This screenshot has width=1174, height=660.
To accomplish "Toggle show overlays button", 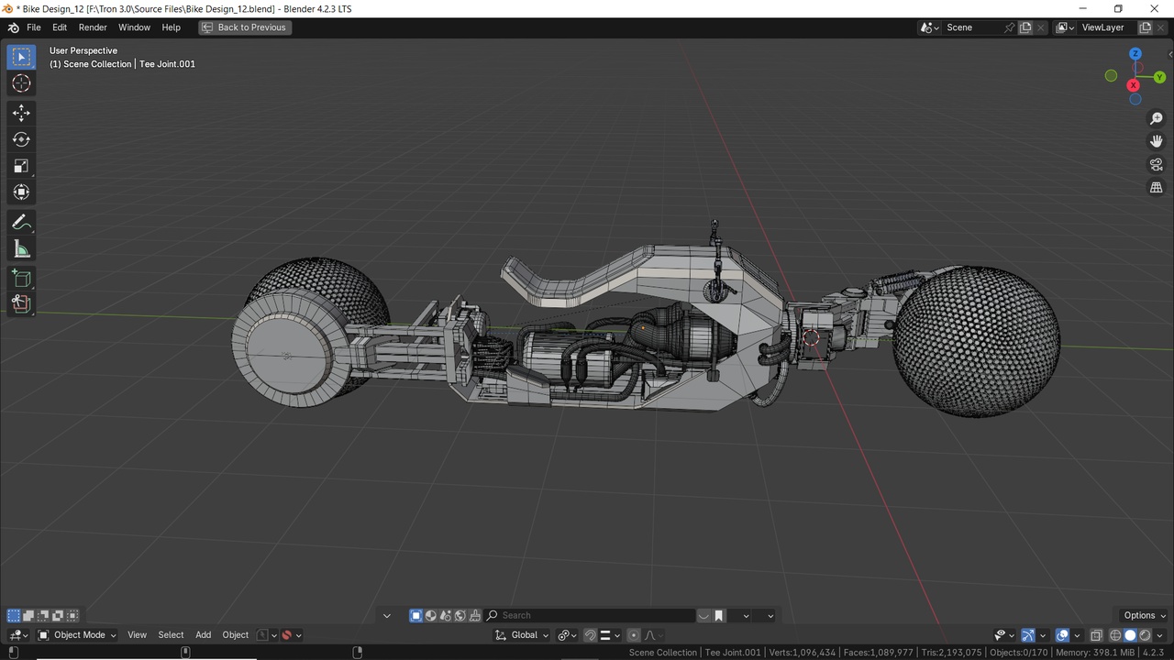I will pos(1062,635).
